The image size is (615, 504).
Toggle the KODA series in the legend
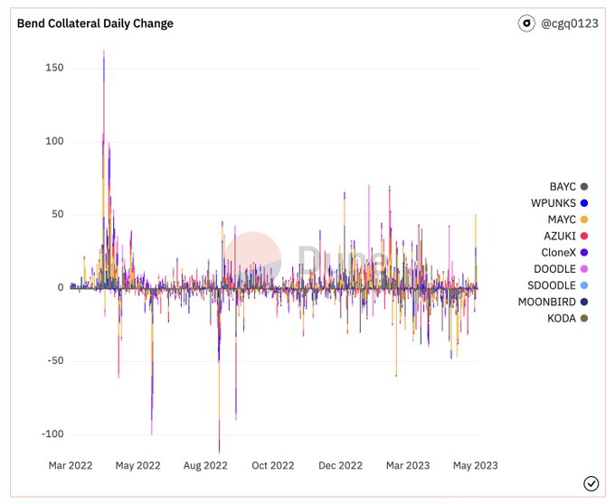[568, 318]
